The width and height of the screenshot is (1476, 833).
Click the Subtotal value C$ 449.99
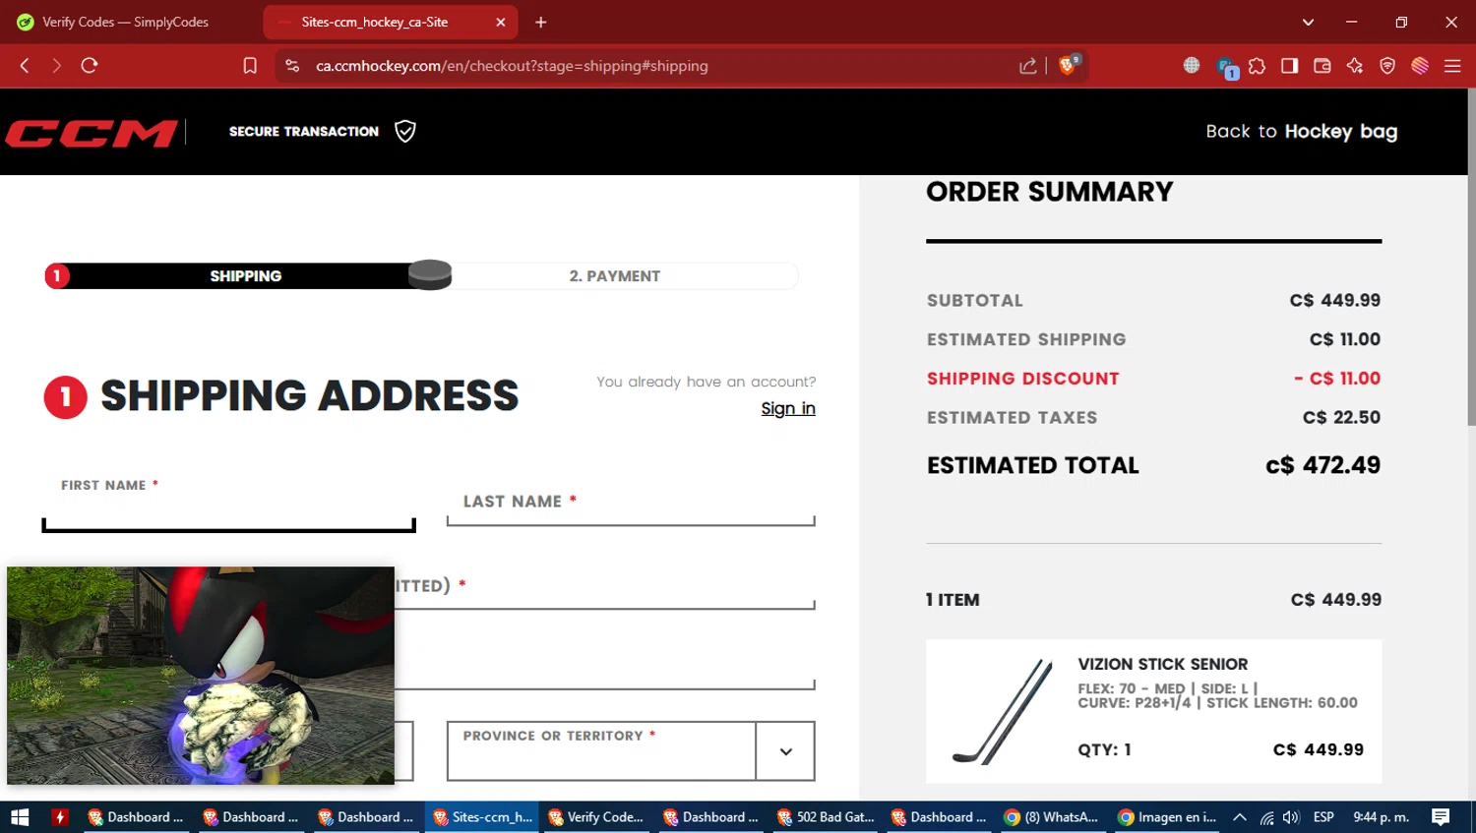pos(1335,300)
